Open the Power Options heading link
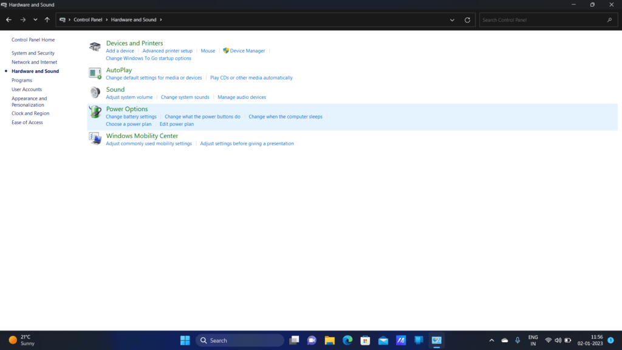Screen dimensions: 622x350 (x=127, y=109)
